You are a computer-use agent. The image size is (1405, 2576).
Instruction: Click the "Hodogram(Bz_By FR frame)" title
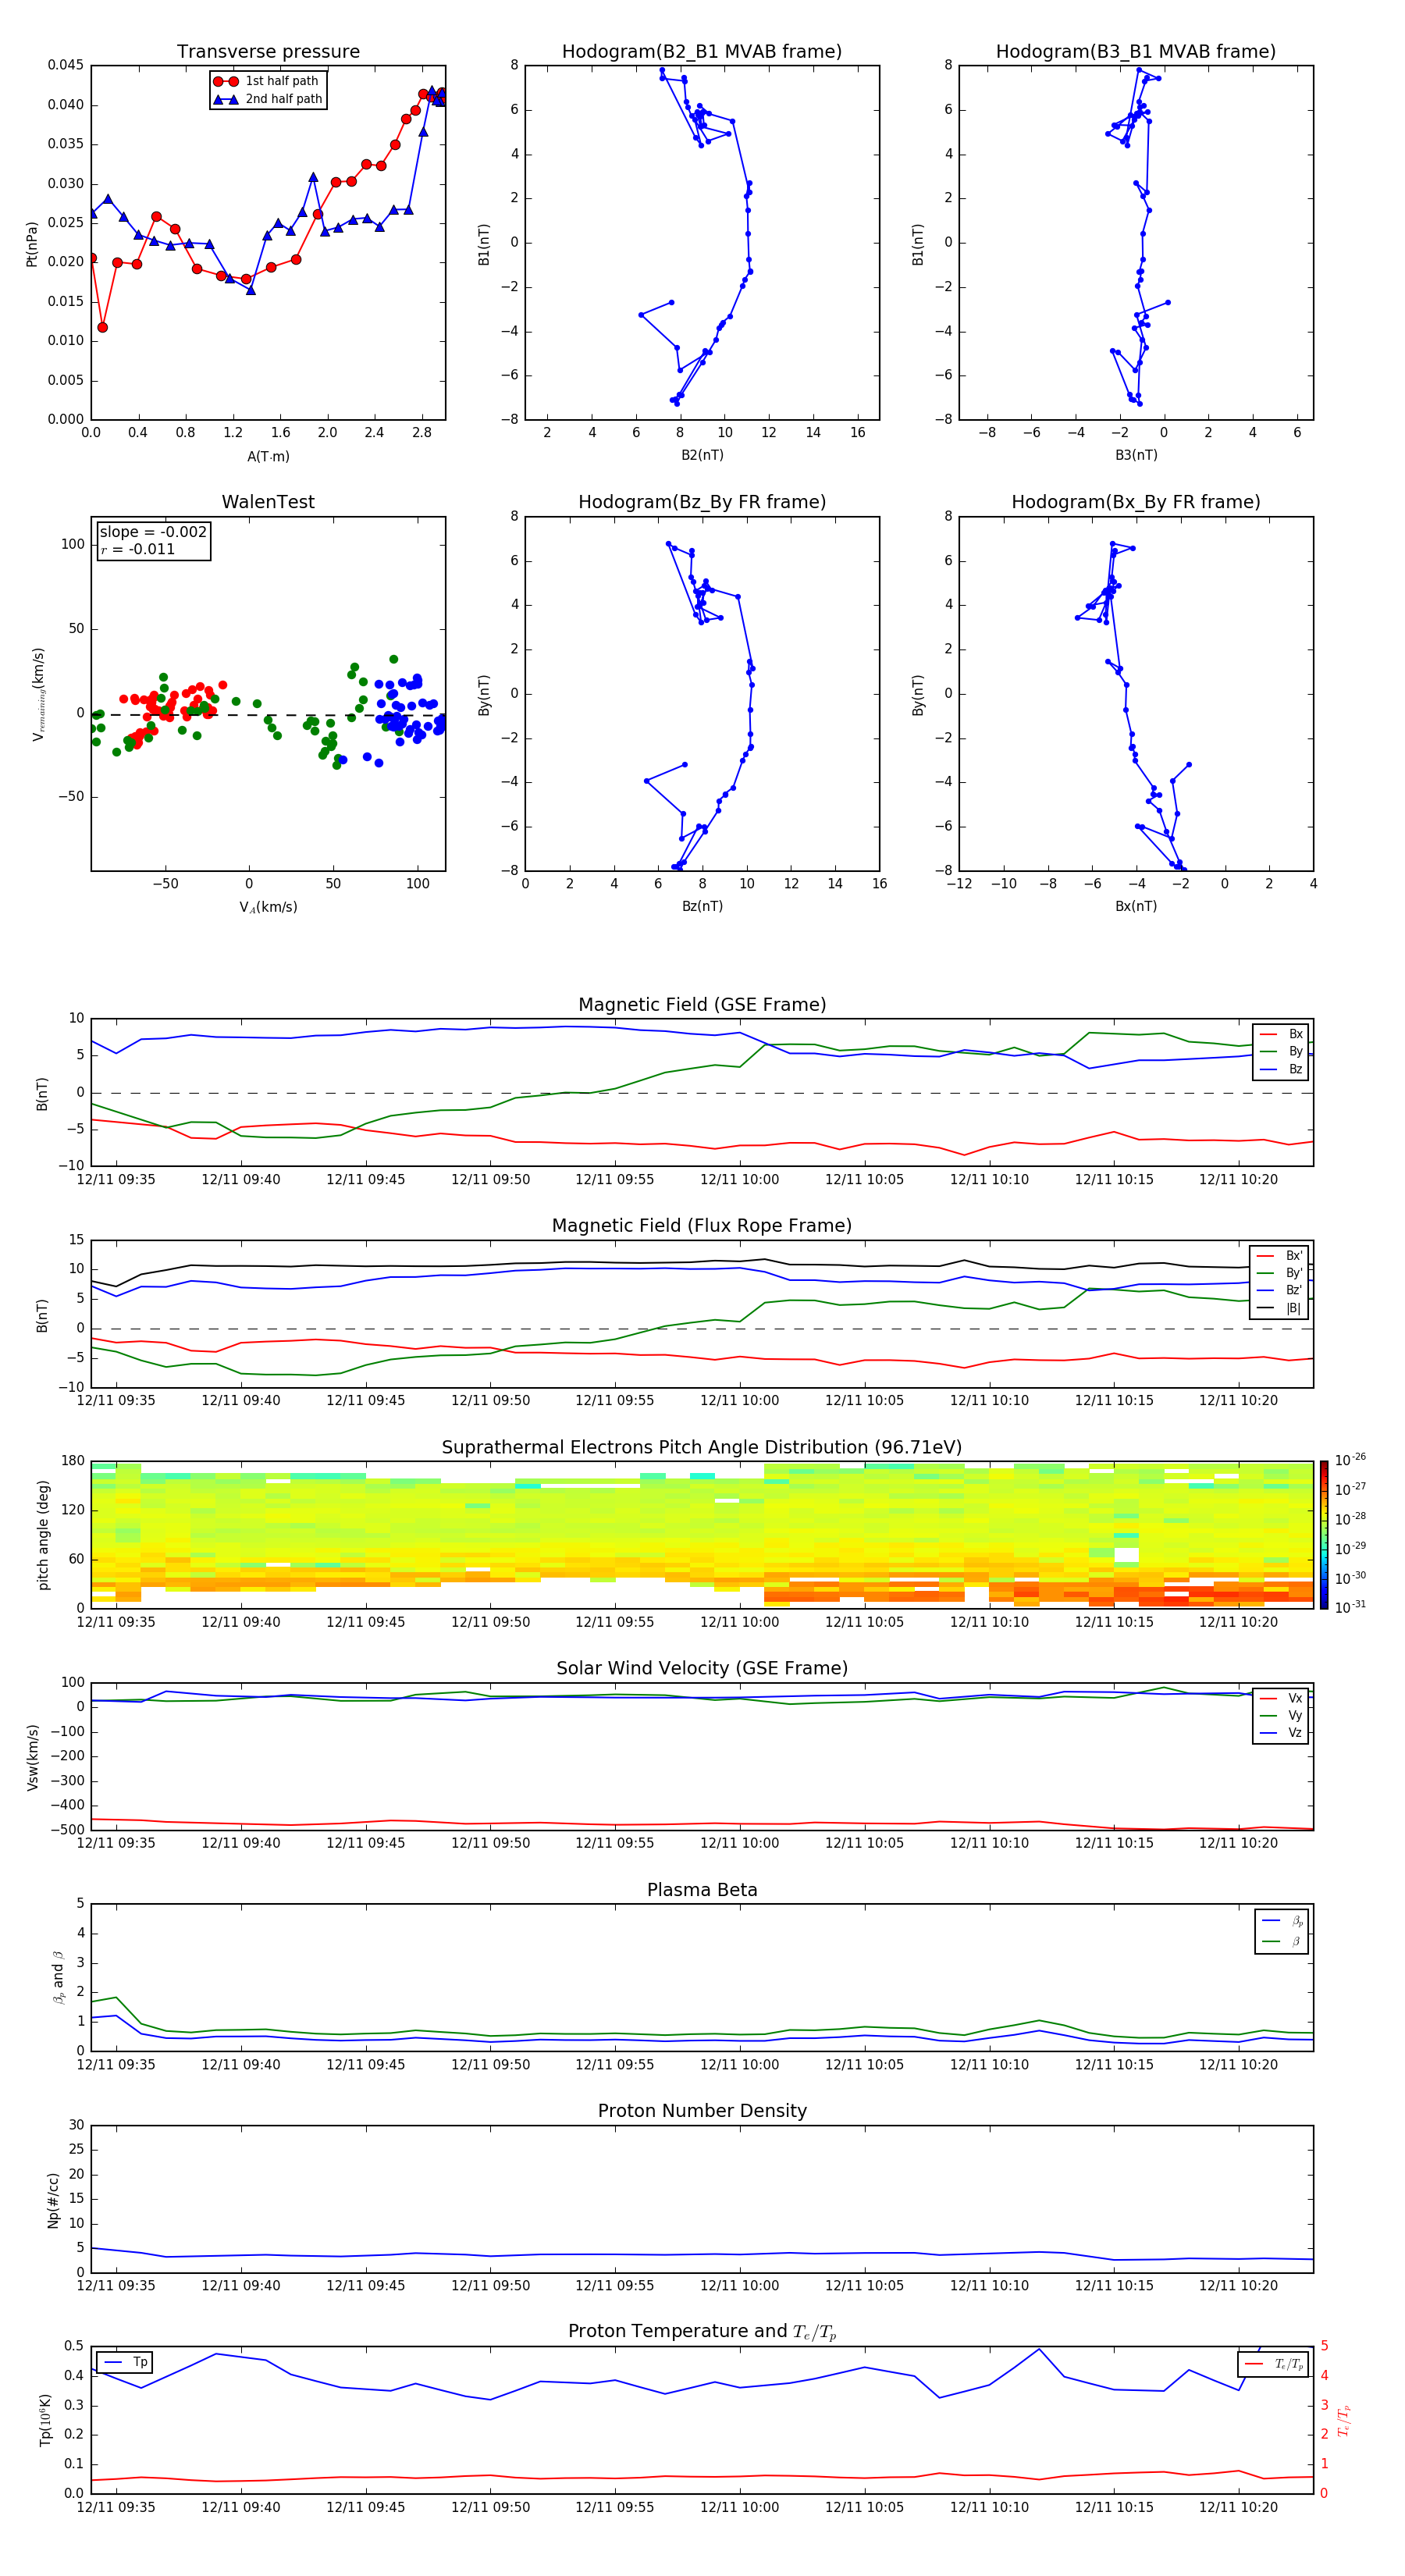(x=702, y=502)
